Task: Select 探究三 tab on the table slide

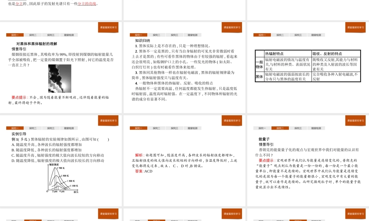Action: pyautogui.click(x=298, y=35)
